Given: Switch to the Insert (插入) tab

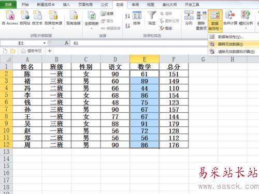Looking at the screenshot, I should click(x=66, y=5).
